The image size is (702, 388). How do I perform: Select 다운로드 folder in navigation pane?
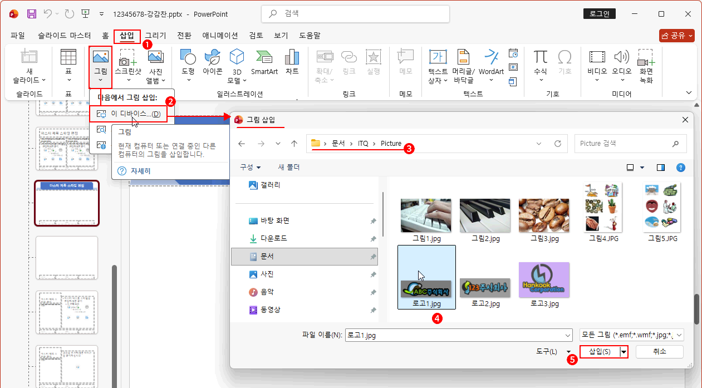tap(274, 238)
